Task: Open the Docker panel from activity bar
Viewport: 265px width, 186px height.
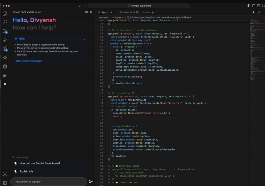Action: pyautogui.click(x=5, y=75)
